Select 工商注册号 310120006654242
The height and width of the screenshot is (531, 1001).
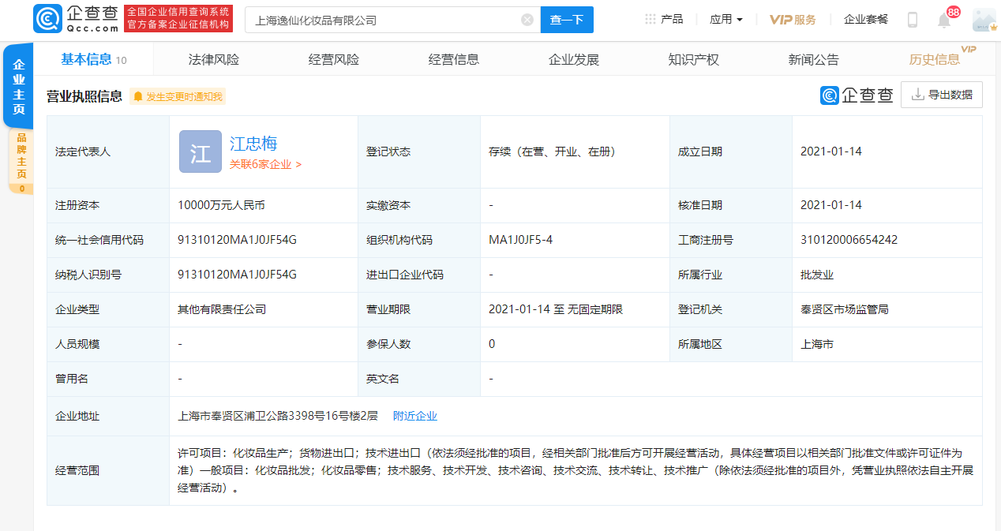pyautogui.click(x=849, y=240)
